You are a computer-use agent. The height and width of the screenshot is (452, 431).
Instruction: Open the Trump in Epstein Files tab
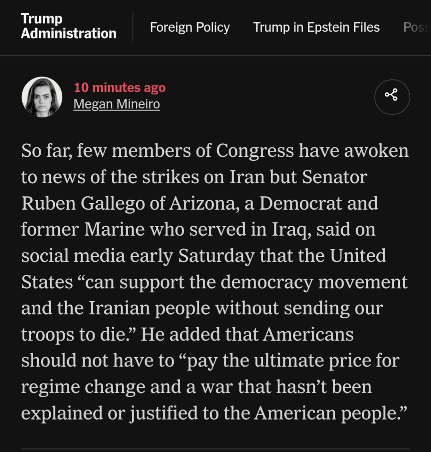pos(316,27)
